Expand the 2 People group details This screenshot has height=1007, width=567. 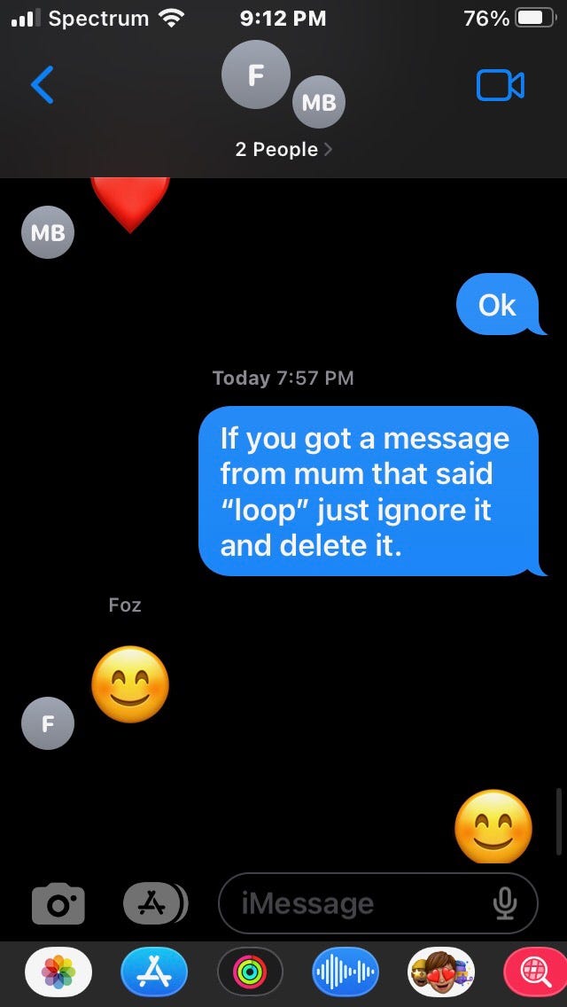click(x=283, y=150)
